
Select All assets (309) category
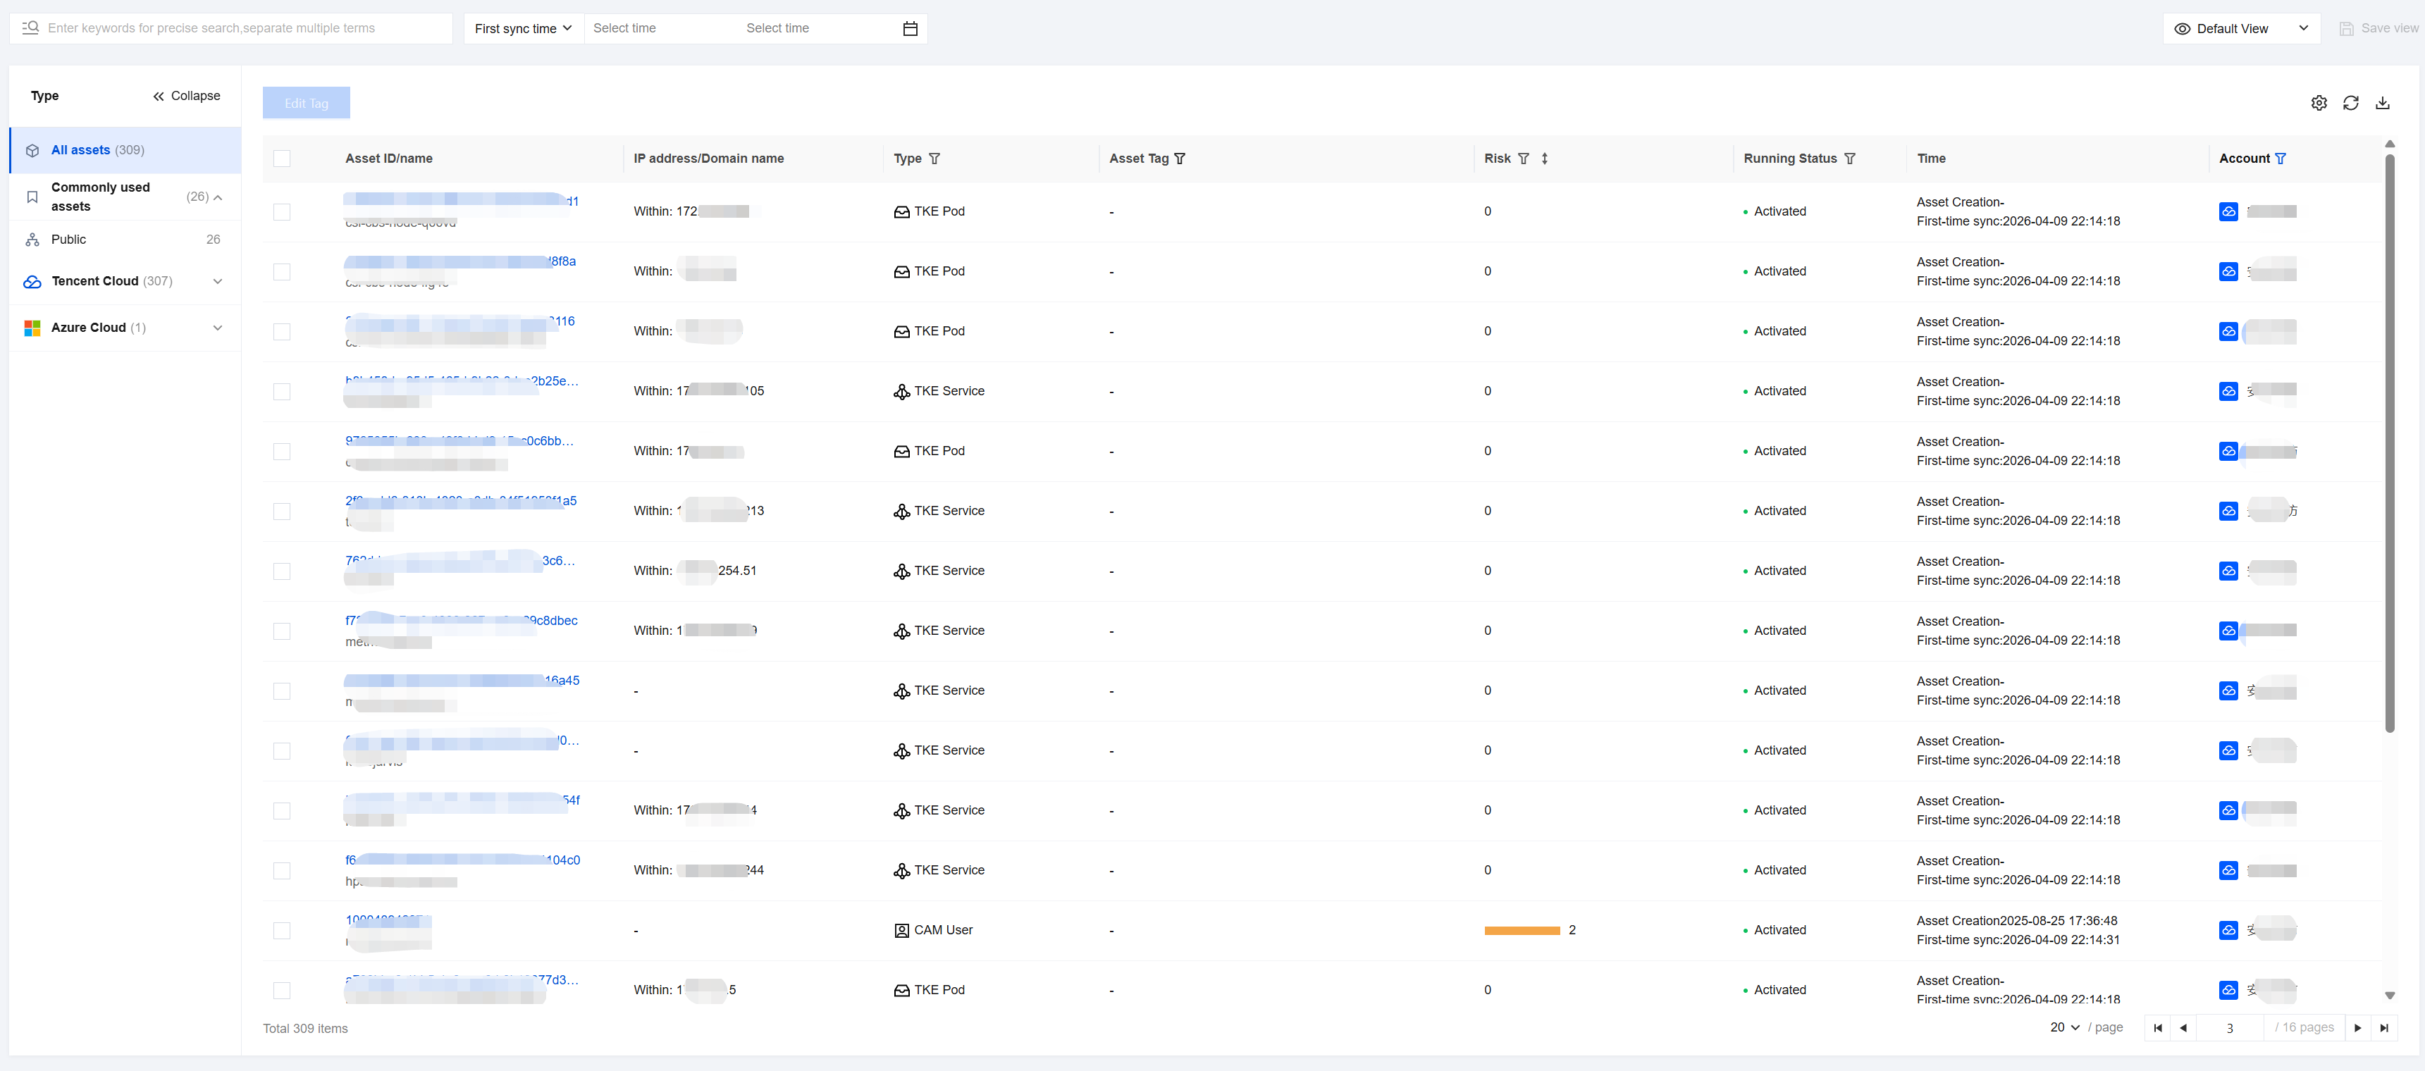pyautogui.click(x=125, y=151)
